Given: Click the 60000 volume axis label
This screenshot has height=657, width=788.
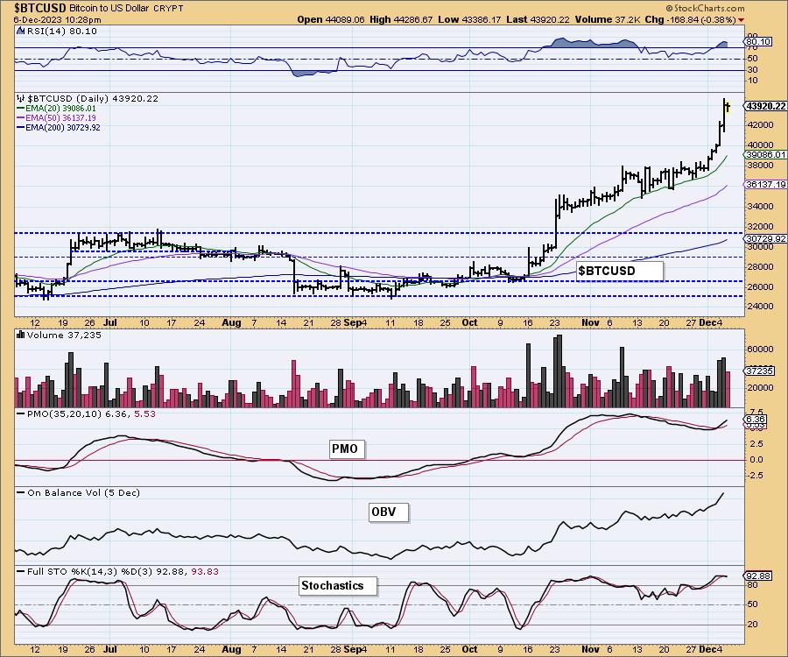Looking at the screenshot, I should click(x=759, y=349).
